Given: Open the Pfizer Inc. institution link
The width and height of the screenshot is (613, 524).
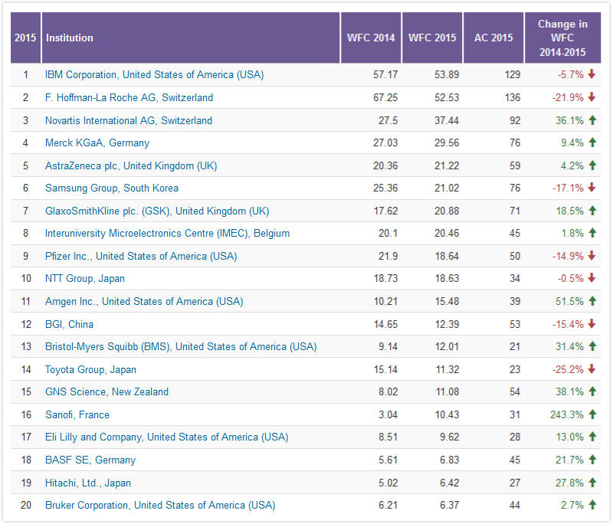Looking at the screenshot, I should coord(141,256).
